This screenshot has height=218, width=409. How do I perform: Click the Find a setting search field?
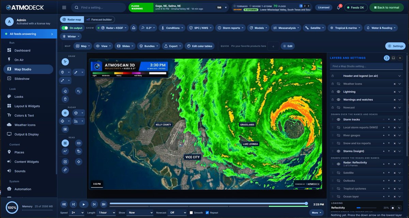pyautogui.click(x=98, y=7)
